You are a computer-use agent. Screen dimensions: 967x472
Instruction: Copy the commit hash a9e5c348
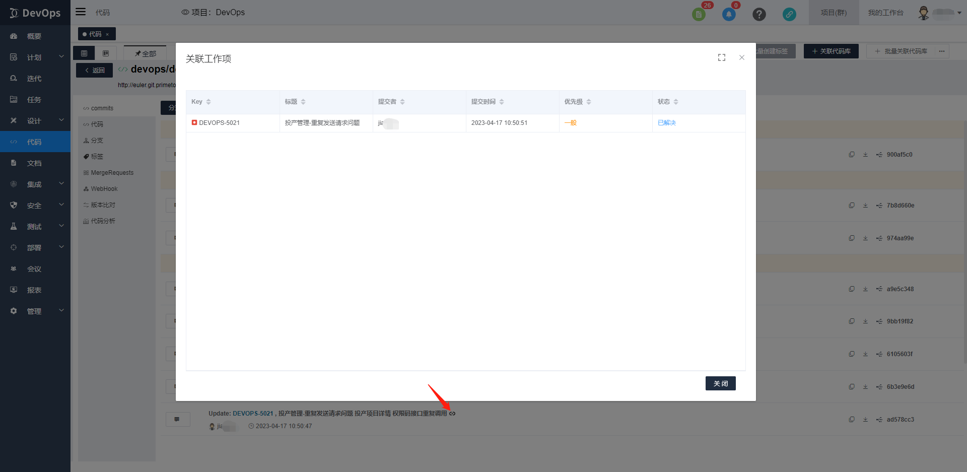tap(852, 289)
